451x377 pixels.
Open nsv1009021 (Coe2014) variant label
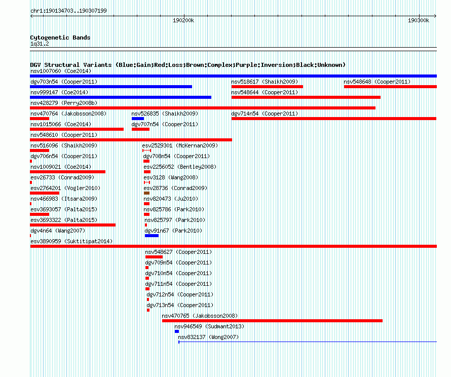[x=61, y=167]
